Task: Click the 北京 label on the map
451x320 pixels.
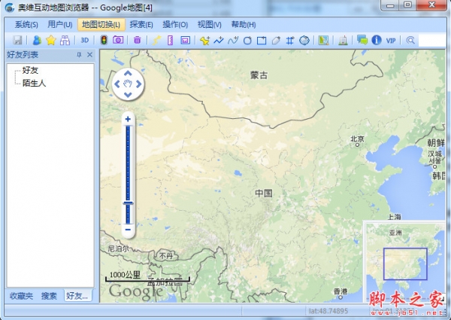Action: point(357,139)
